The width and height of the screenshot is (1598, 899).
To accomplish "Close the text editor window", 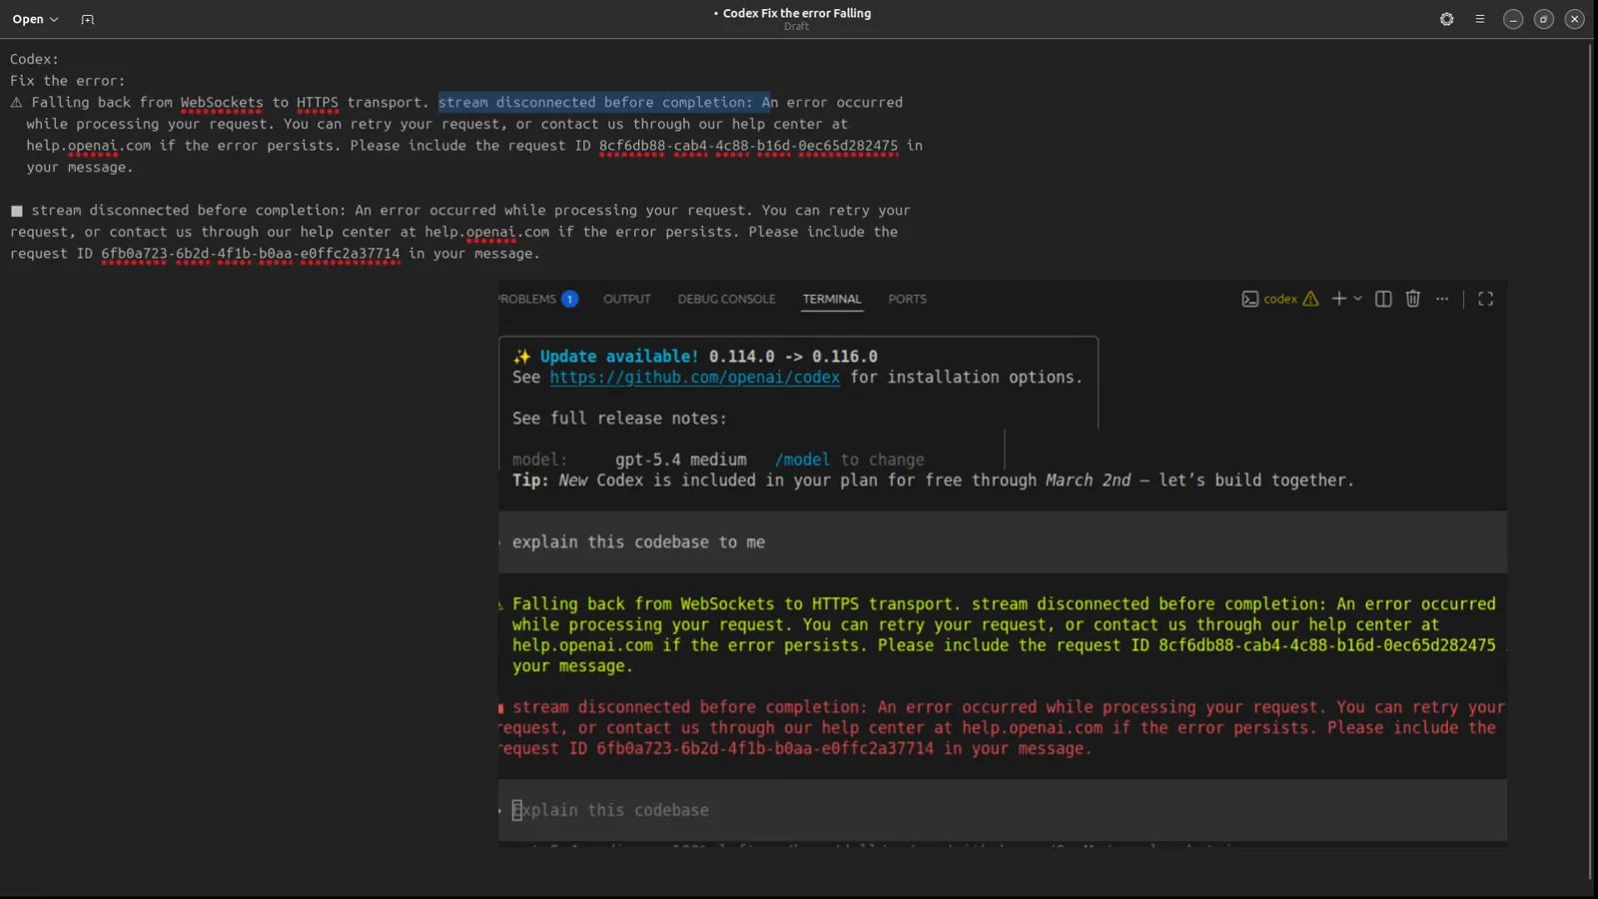I will pyautogui.click(x=1575, y=19).
